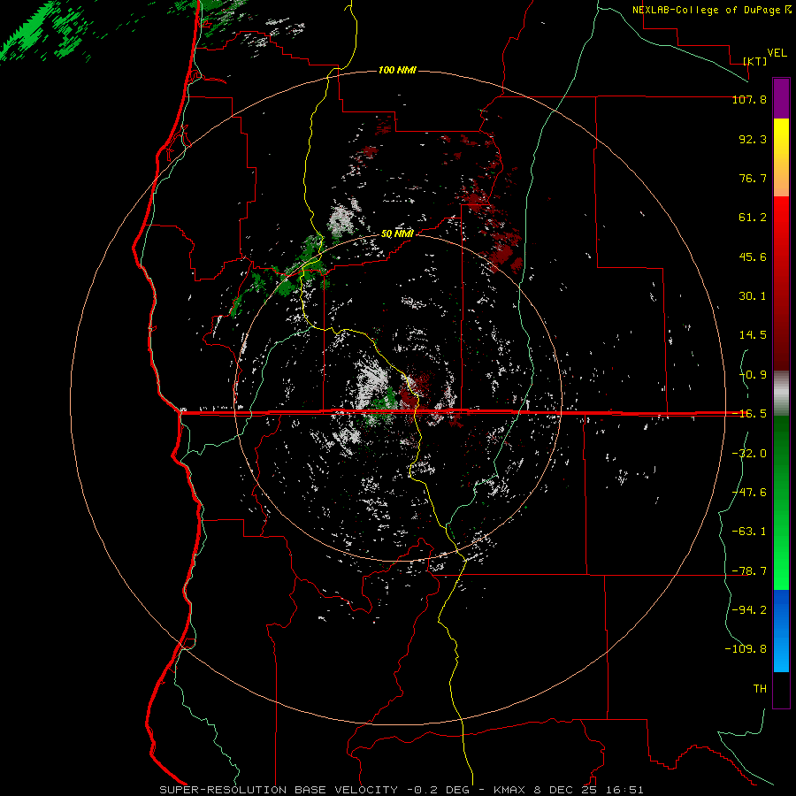
Task: Click the 14.5 velocity scale value
Action: [x=753, y=335]
